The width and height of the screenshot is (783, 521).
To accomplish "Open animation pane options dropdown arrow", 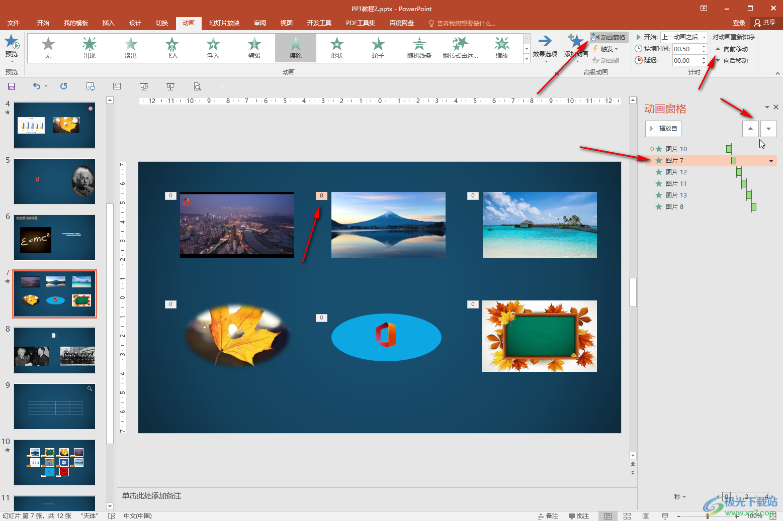I will (x=767, y=107).
